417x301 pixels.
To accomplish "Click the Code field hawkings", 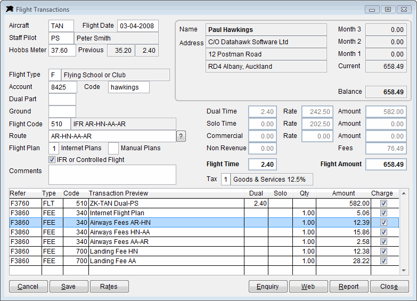I will tap(129, 87).
